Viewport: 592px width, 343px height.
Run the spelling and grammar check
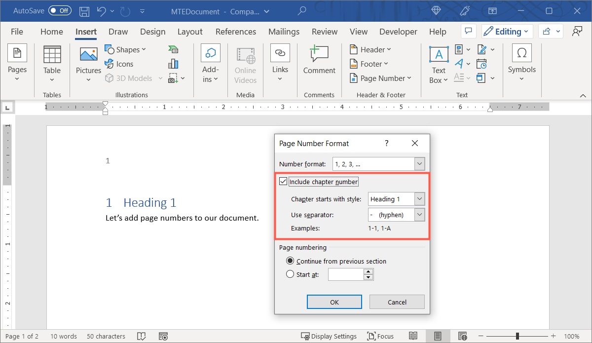coord(142,336)
